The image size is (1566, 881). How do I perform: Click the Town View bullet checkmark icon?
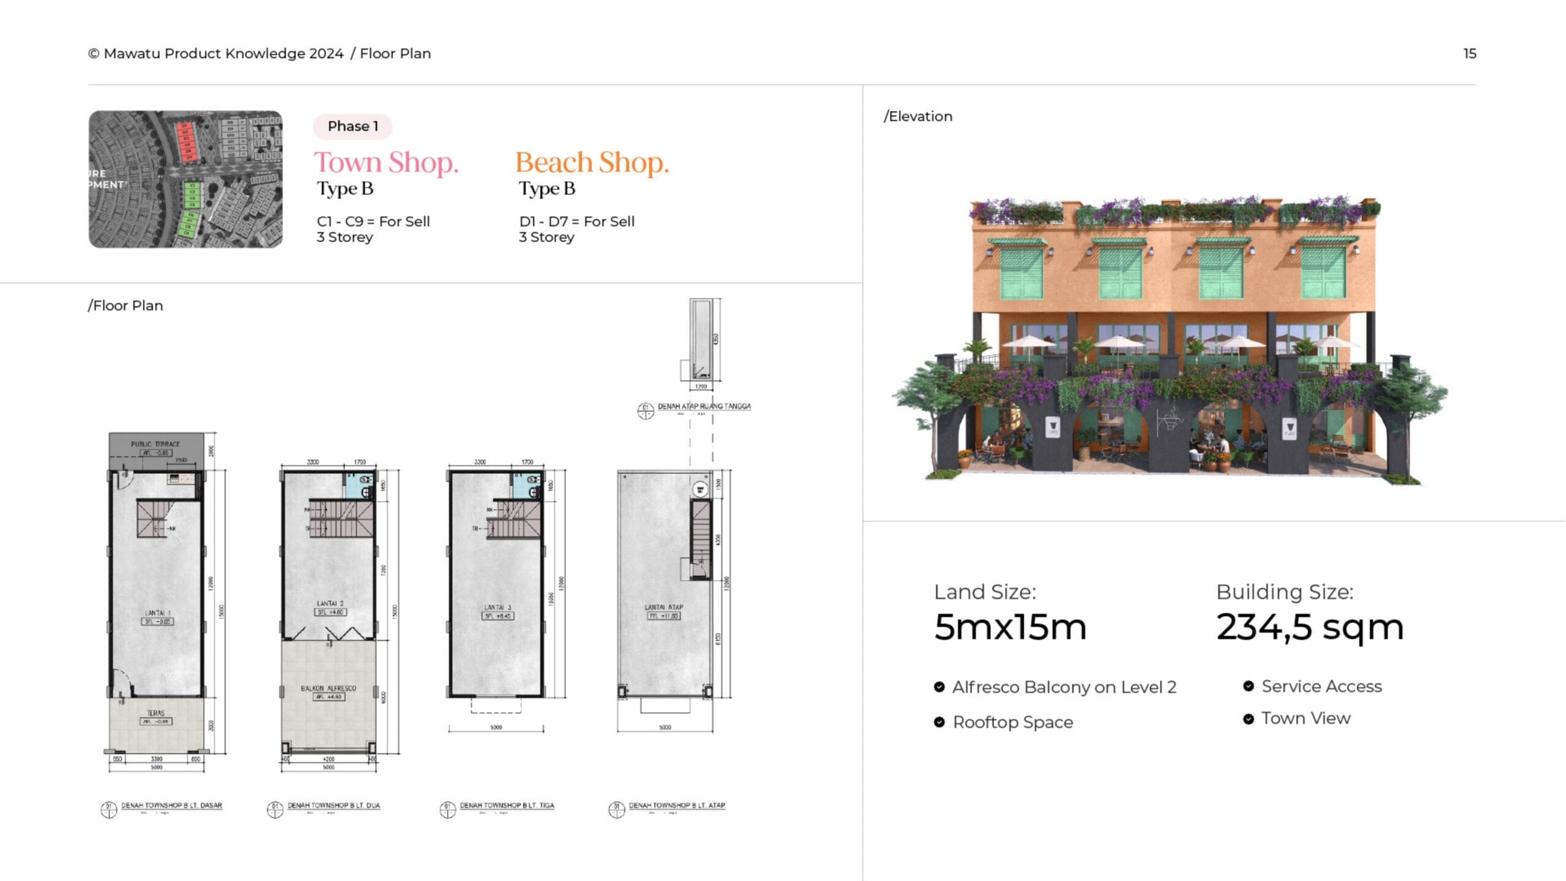pyautogui.click(x=1249, y=719)
